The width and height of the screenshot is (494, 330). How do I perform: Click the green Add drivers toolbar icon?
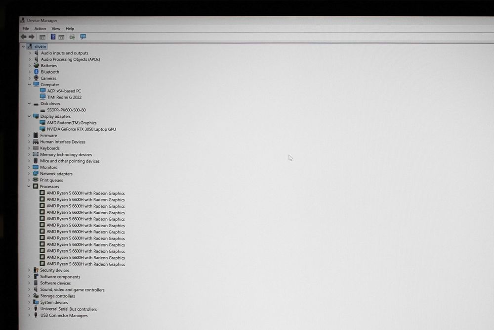coord(72,37)
